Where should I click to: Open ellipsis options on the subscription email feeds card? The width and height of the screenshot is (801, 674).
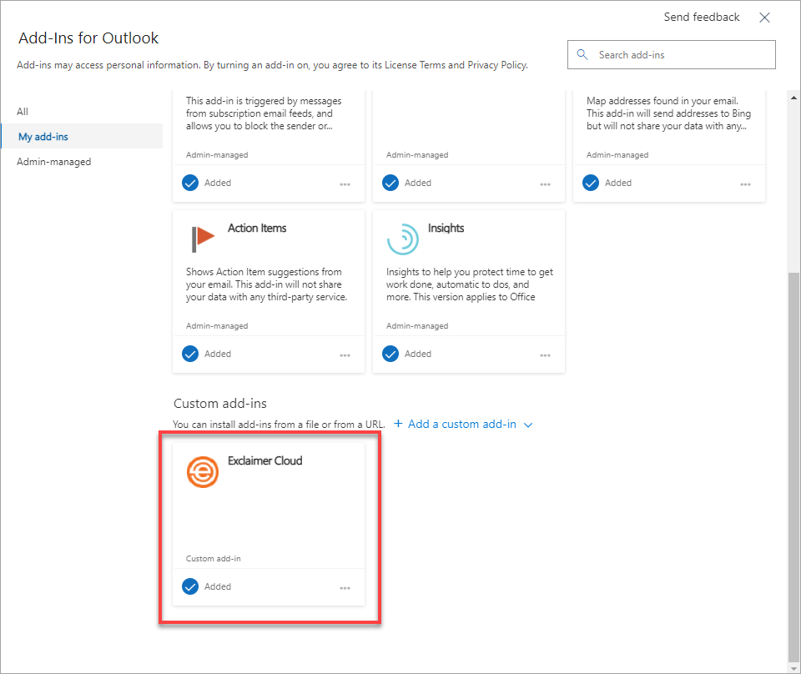(x=345, y=184)
